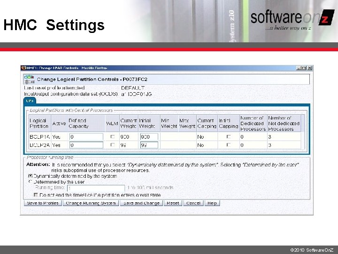Click the Save and Change button
This screenshot has width=338, height=254.
pos(141,203)
